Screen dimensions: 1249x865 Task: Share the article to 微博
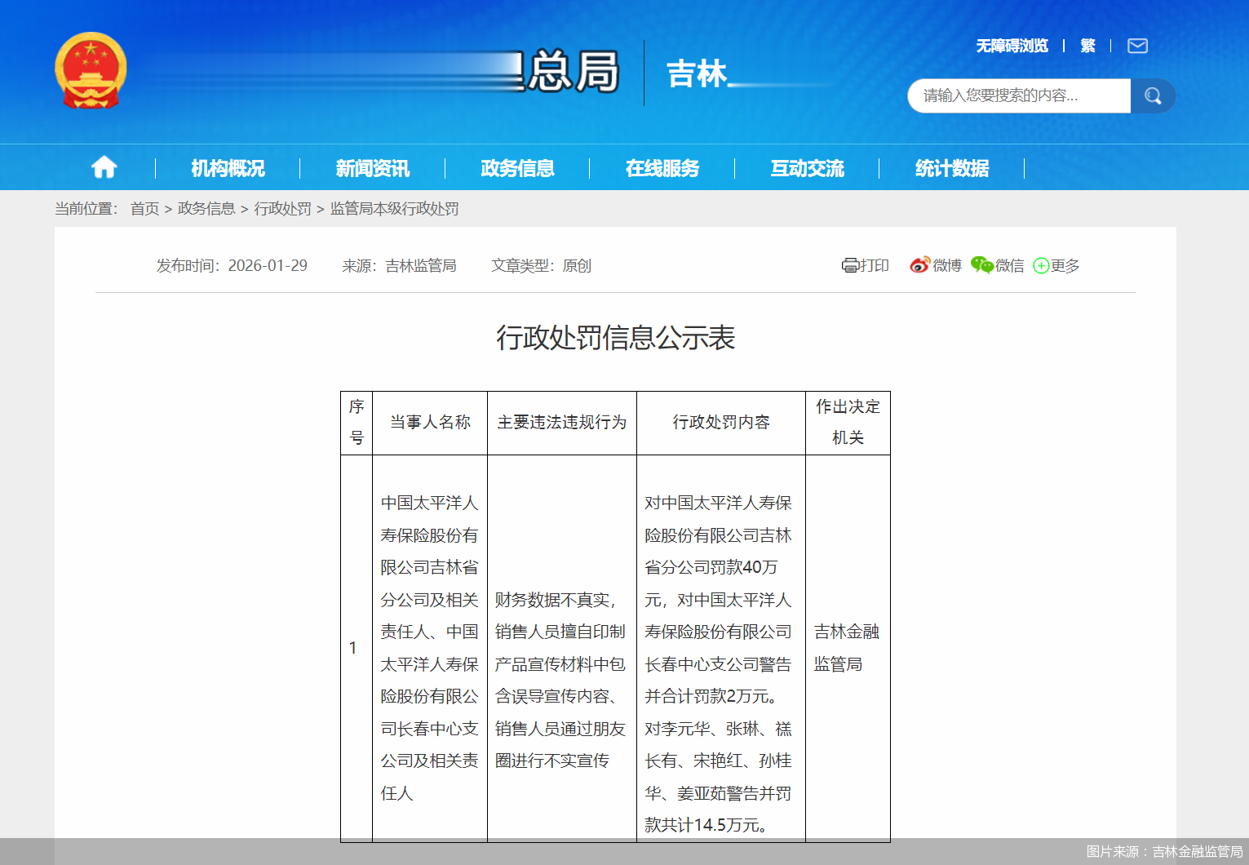click(x=936, y=265)
